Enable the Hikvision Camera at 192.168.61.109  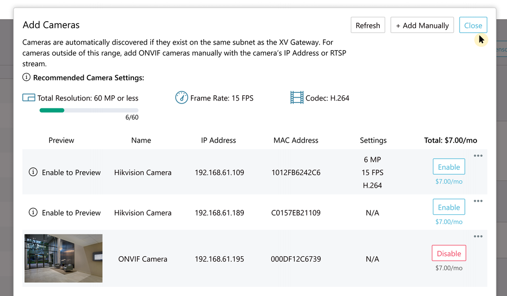click(x=449, y=167)
